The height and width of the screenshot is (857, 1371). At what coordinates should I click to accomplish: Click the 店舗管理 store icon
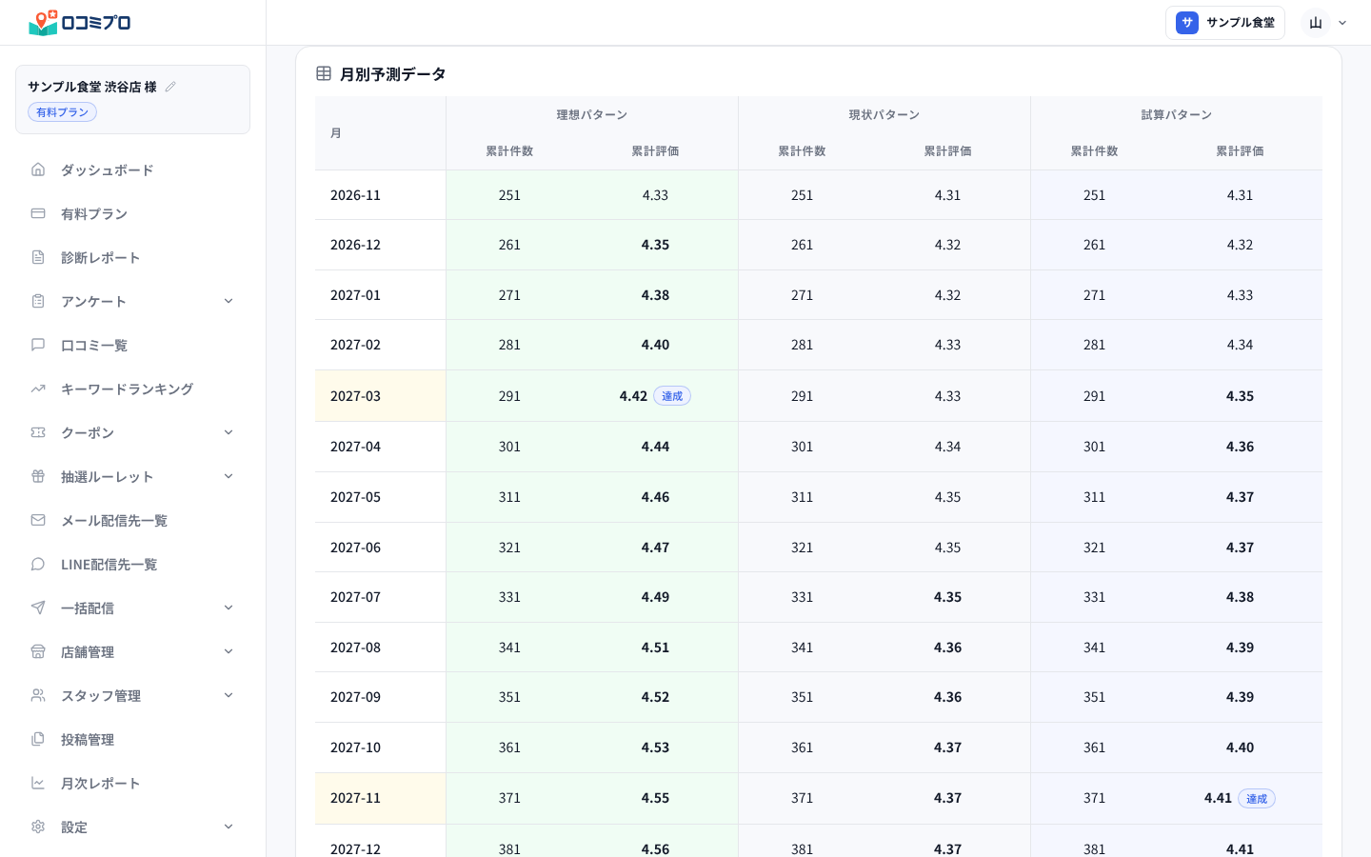point(38,651)
